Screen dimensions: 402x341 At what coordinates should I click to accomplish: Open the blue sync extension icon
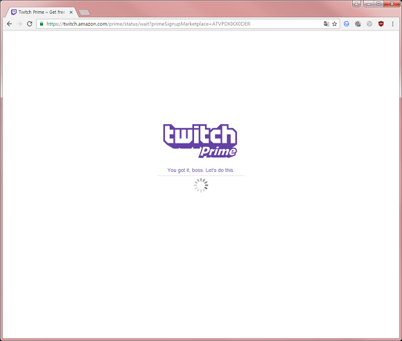[347, 24]
